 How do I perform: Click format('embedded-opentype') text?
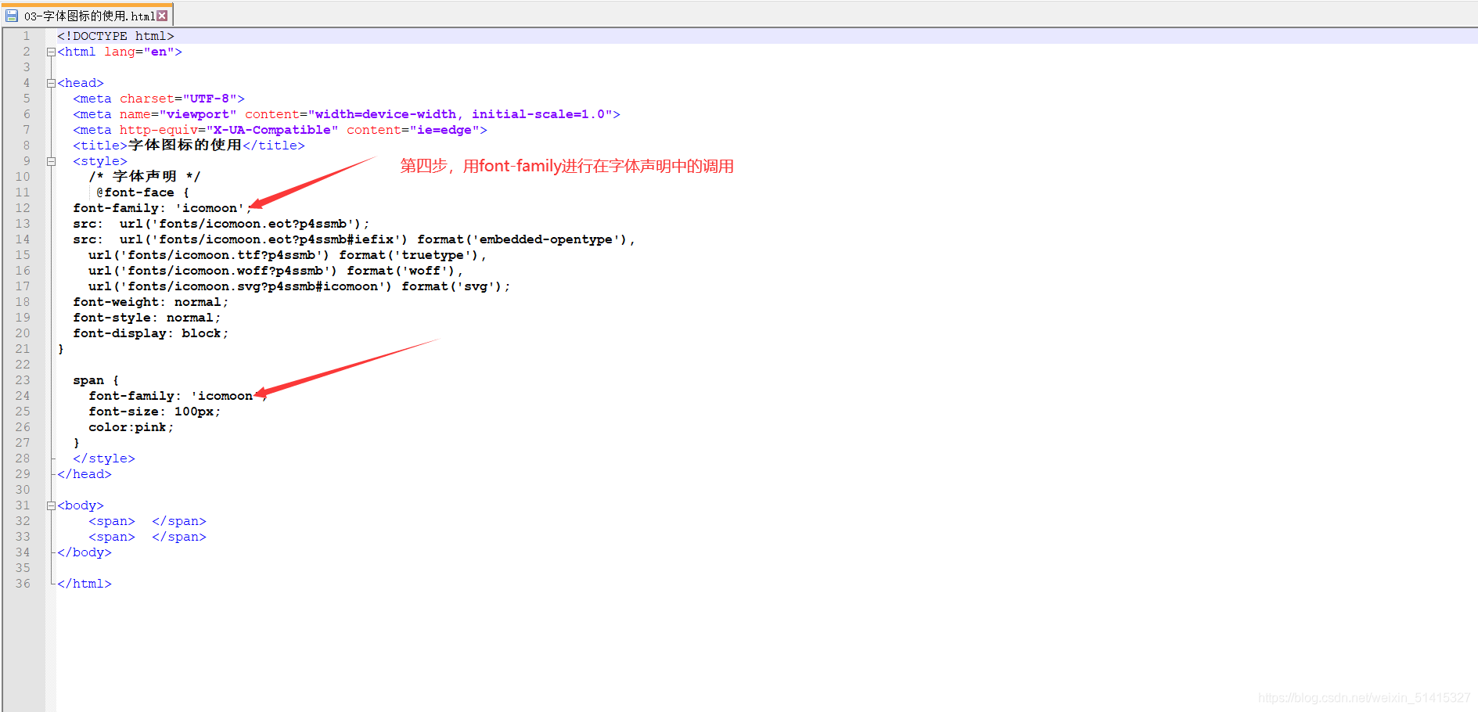tap(523, 239)
